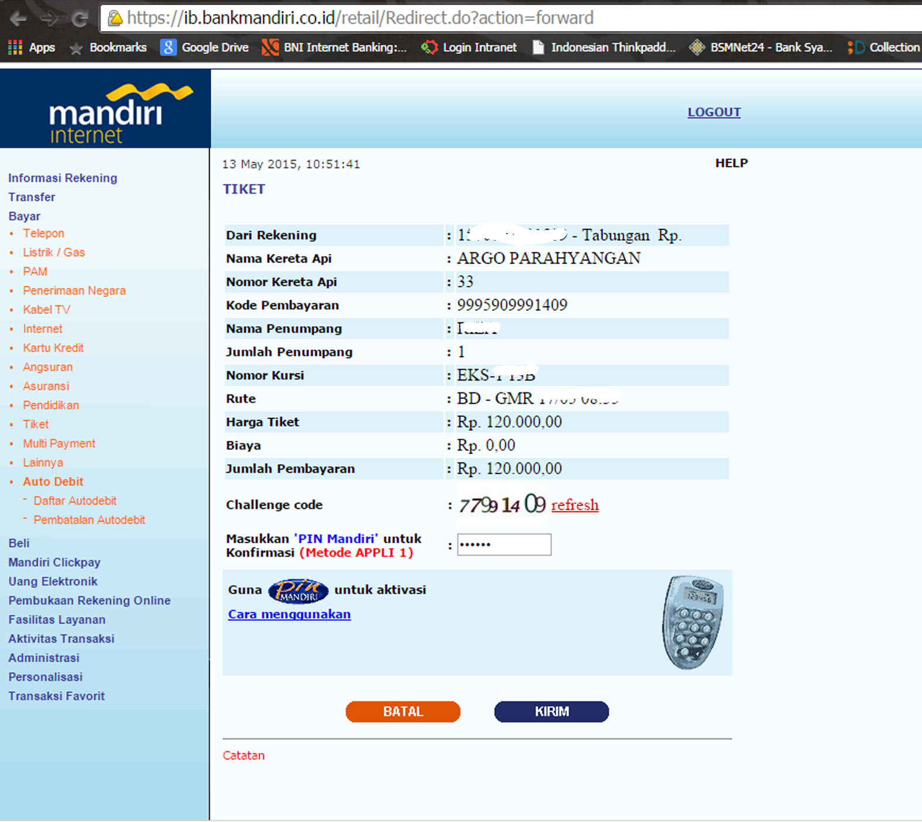Select Penerimaan Negara option
The image size is (922, 822).
(x=74, y=290)
